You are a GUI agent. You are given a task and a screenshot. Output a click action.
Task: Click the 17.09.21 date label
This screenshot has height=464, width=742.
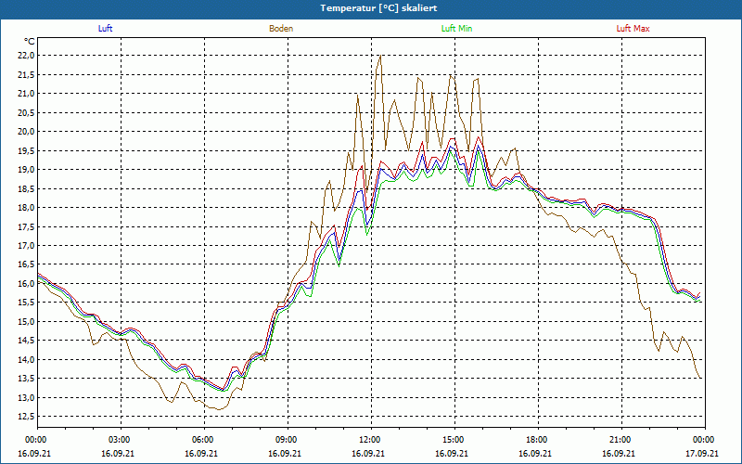[x=702, y=453]
